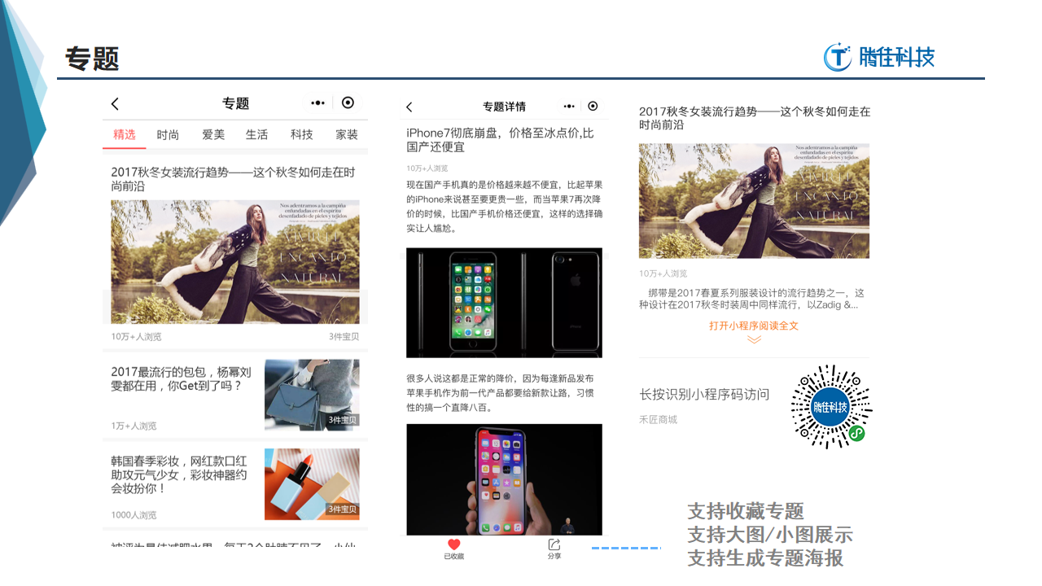Open the three-dot menu on 专题 page

(x=317, y=103)
